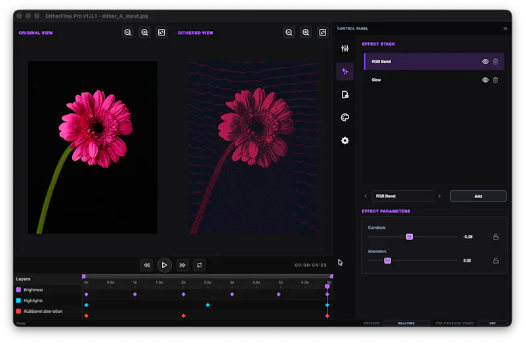Fast forward the timeline playback
Screen dimensions: 525x343
tap(182, 266)
